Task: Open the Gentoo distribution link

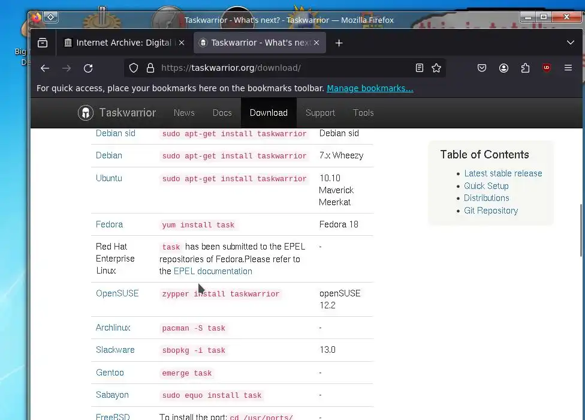Action: pos(110,373)
